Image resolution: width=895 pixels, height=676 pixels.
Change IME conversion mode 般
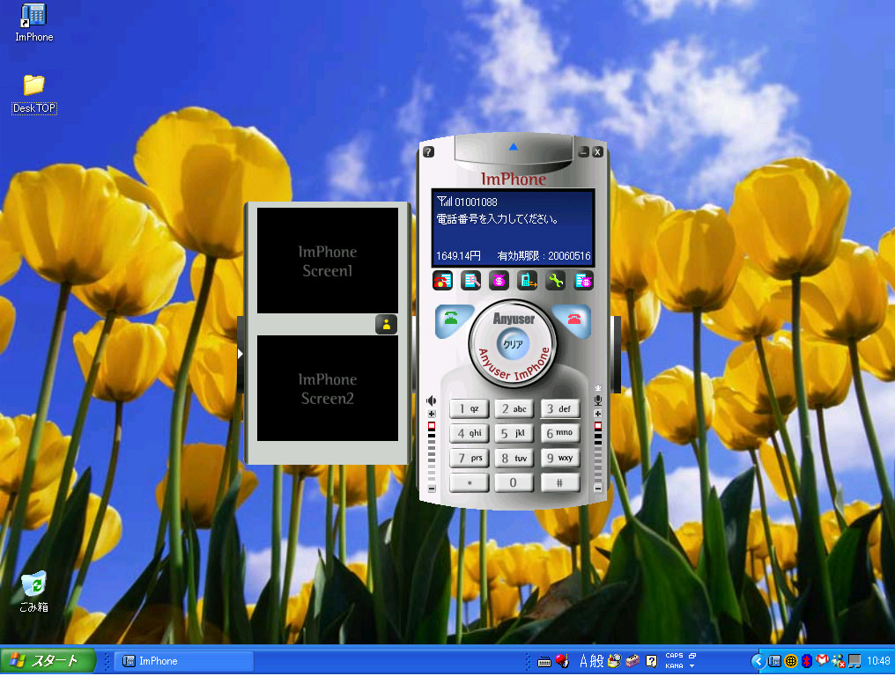[x=596, y=661]
